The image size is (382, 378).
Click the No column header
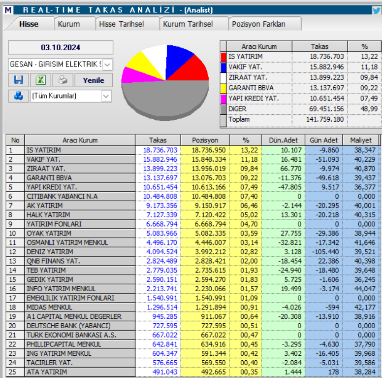click(15, 140)
